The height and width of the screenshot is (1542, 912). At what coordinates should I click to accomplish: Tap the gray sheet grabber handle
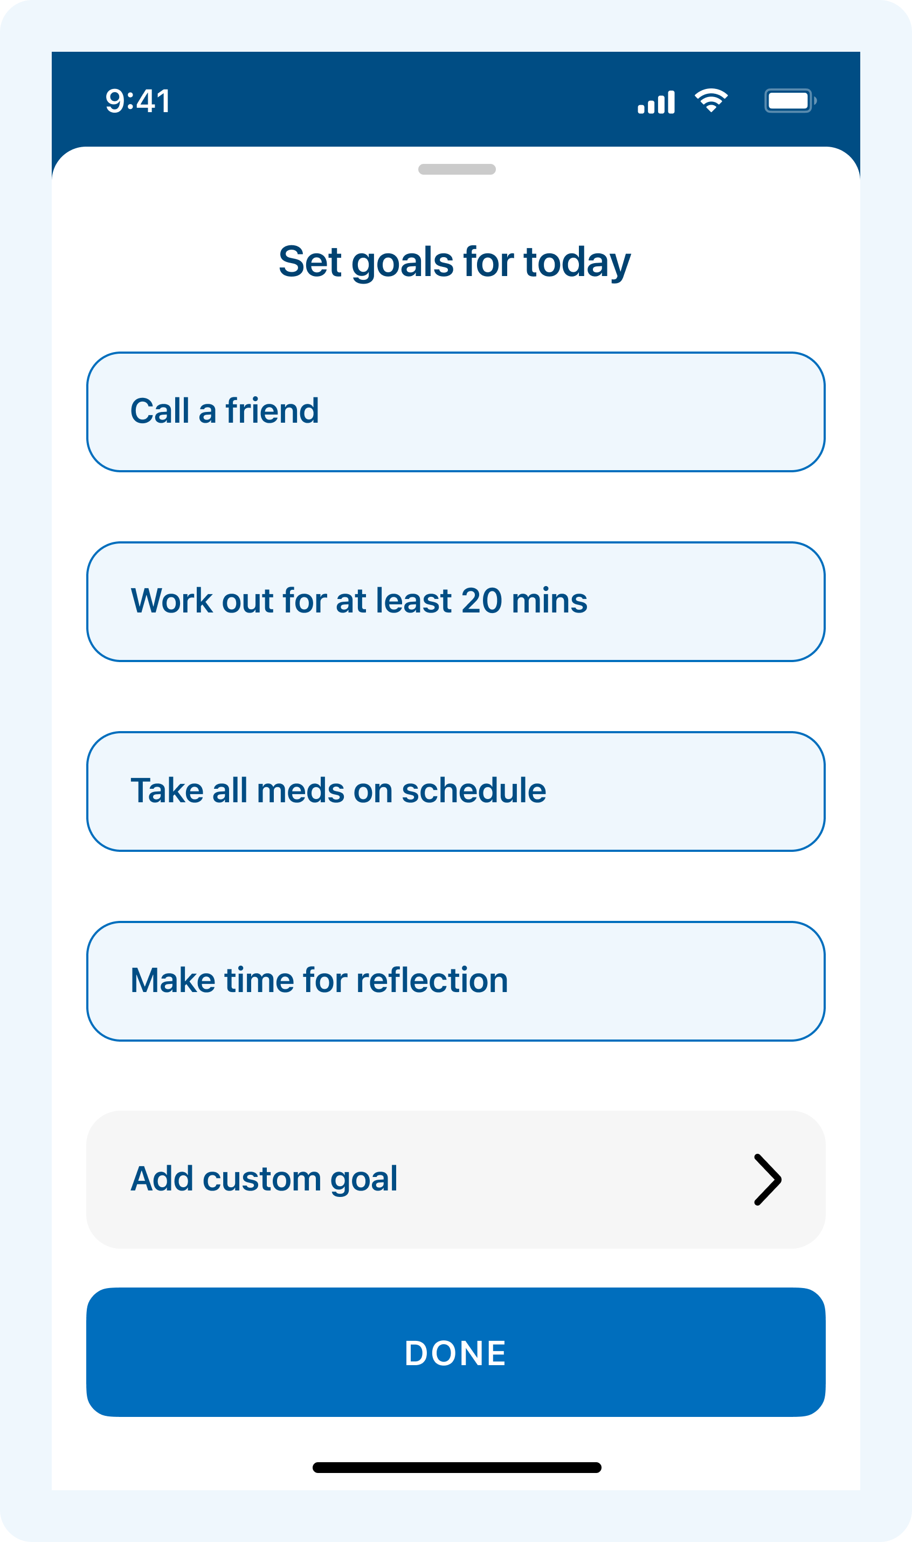[457, 170]
